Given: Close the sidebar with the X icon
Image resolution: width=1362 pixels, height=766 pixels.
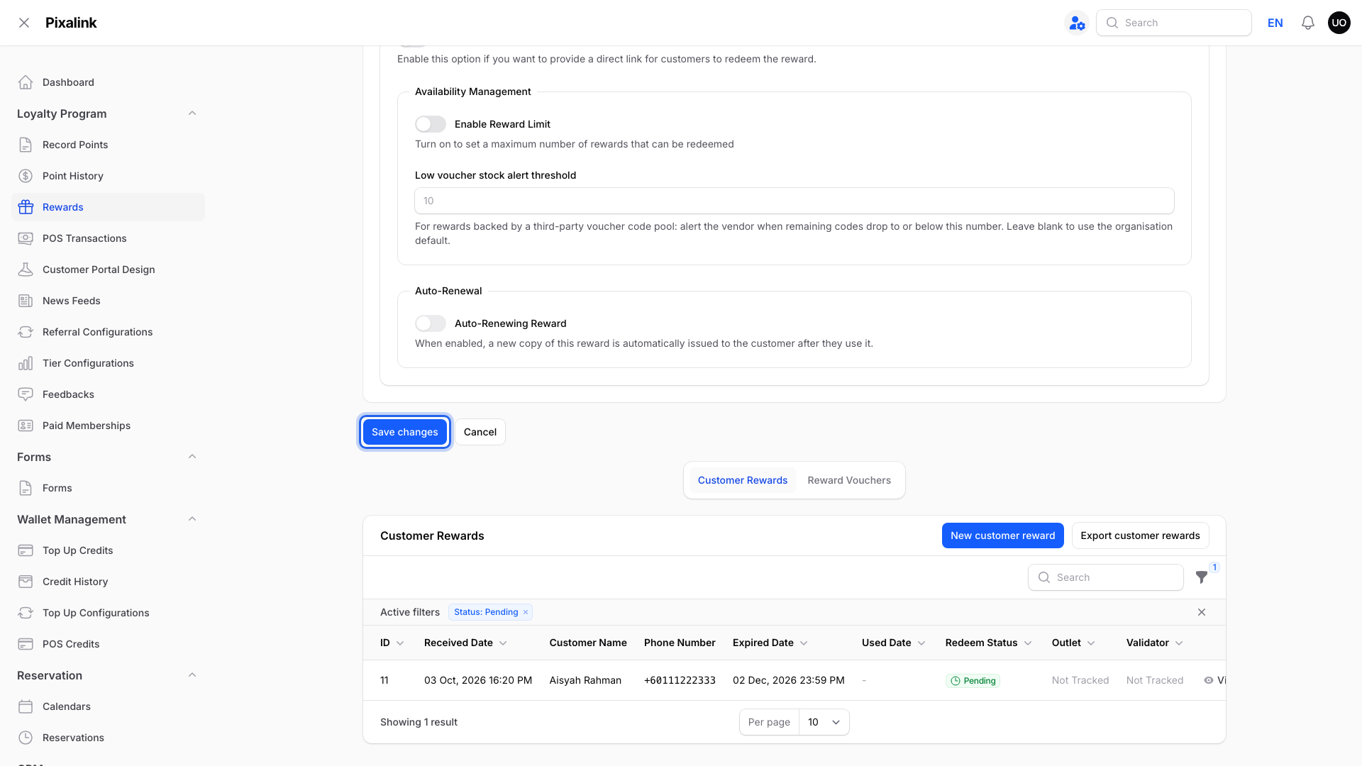Looking at the screenshot, I should pyautogui.click(x=24, y=23).
